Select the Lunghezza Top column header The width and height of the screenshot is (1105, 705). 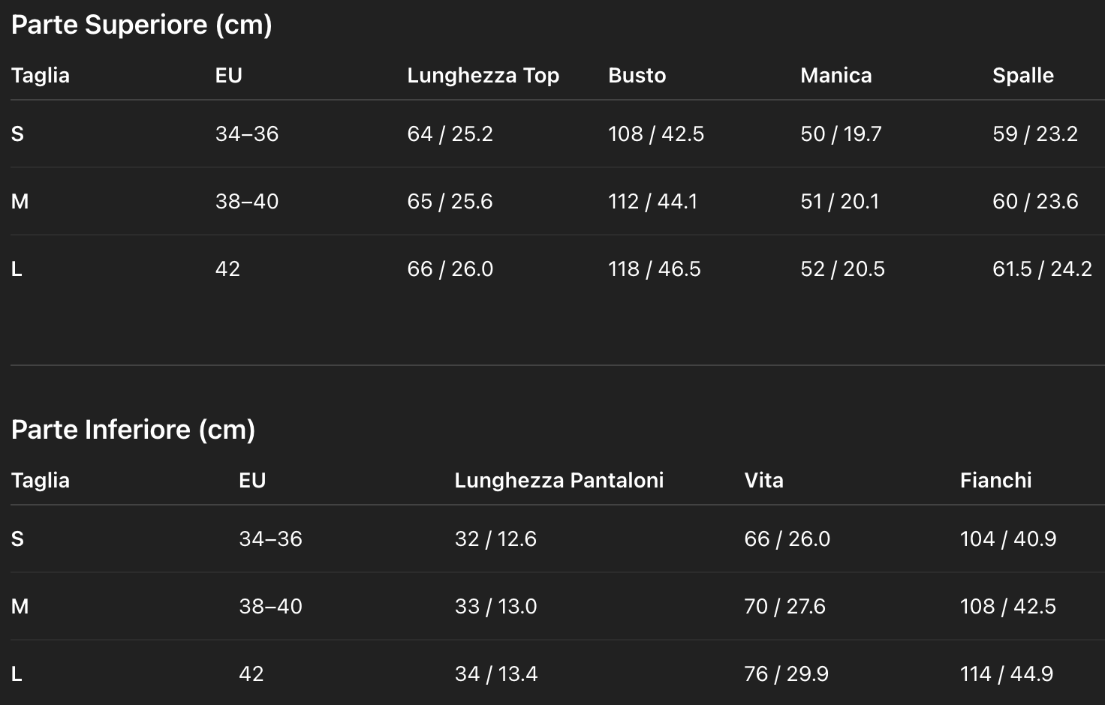(483, 76)
